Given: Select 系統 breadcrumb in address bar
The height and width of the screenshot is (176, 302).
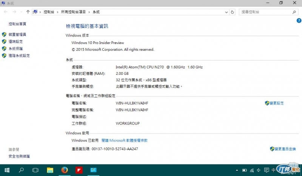Looking at the screenshot, I should coord(96,12).
